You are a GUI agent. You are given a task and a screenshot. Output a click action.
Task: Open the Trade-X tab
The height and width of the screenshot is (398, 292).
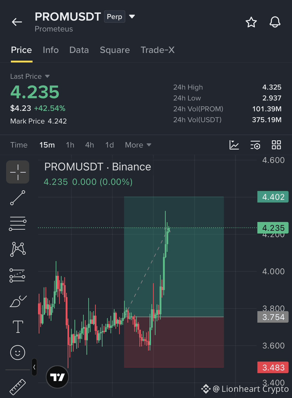(158, 50)
